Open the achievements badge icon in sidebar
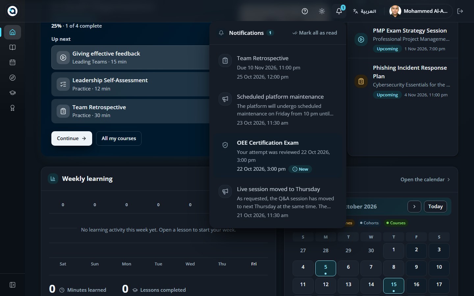 13,108
